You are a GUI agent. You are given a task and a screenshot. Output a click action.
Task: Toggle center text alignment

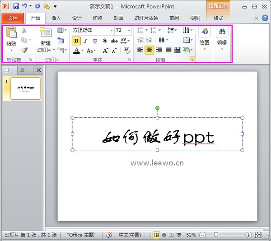(x=150, y=50)
